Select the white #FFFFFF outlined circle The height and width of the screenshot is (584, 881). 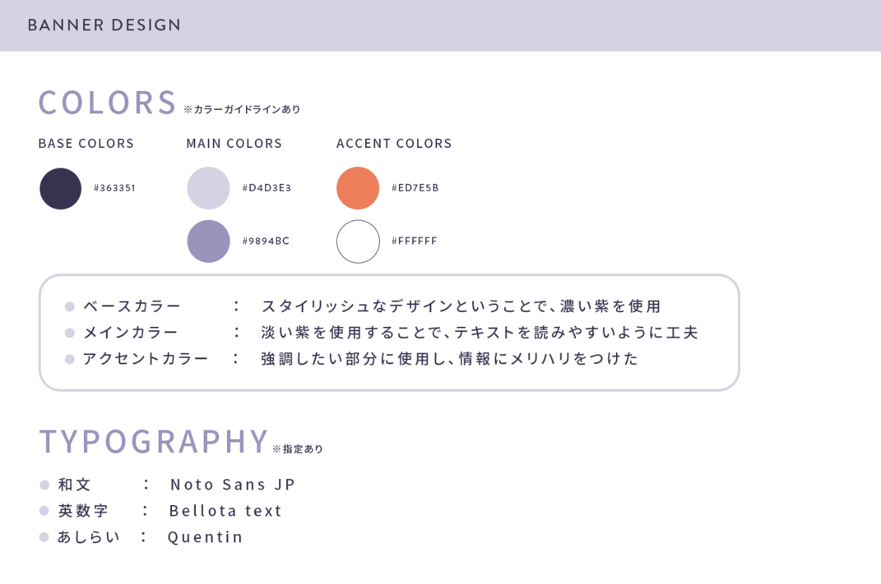point(358,242)
